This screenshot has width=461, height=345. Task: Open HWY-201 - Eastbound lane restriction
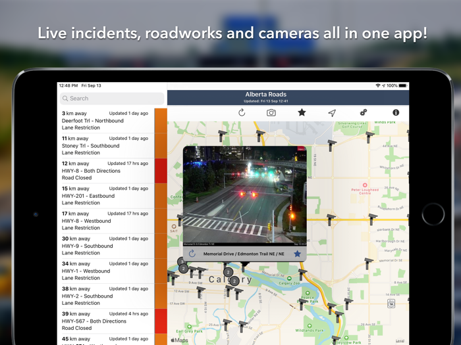[112, 196]
